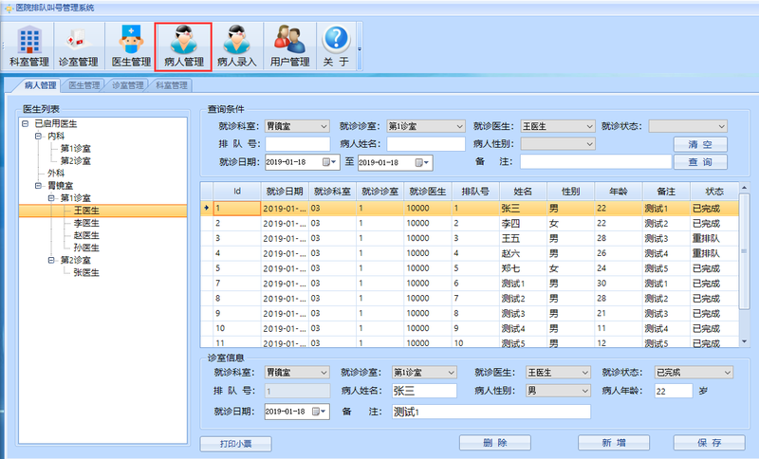Open 诊室信息 病人性别 dropdown showing 男
This screenshot has height=459, width=759.
point(584,391)
